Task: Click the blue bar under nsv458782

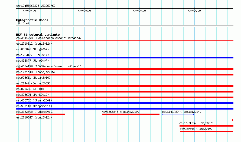Action: point(125,103)
